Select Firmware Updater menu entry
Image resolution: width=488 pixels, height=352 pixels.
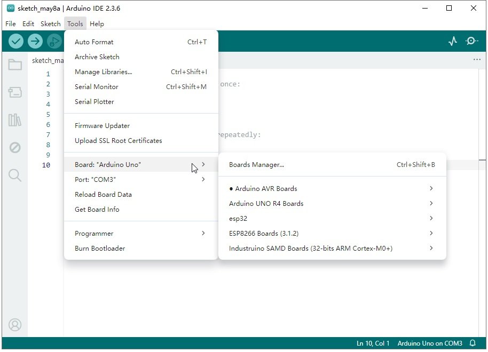tap(141, 126)
